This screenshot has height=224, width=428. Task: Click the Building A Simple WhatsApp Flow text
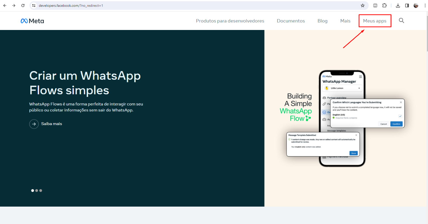pos(296,107)
